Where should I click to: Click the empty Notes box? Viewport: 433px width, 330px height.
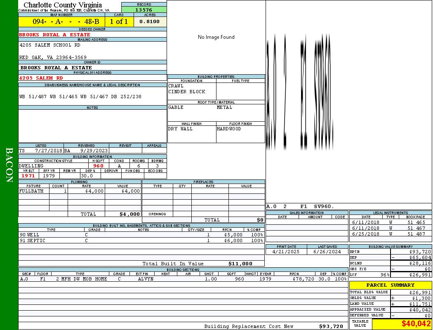pos(92,126)
